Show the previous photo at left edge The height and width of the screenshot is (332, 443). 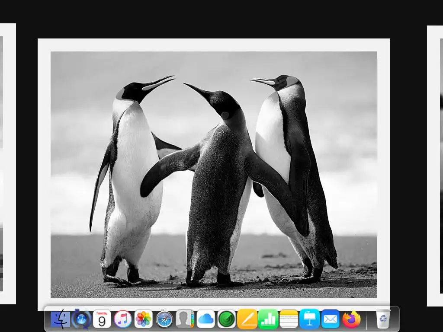pos(8,164)
